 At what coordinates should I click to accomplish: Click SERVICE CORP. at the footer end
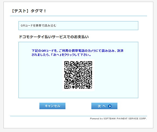click(138, 119)
